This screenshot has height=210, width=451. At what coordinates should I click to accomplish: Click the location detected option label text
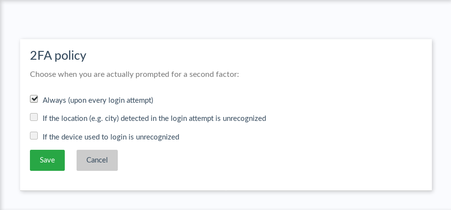click(154, 118)
